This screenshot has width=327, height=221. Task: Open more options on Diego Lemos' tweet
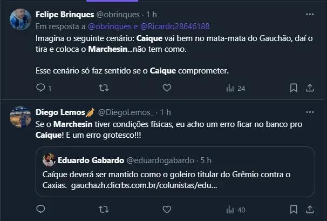point(309,112)
